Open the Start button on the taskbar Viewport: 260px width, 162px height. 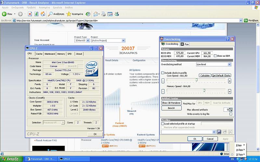[11, 159]
